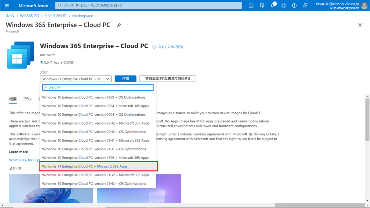Viewport: 370px width, 208px height.
Task: Pin Windows 365 Enterprise page to dashboard
Action: [x=119, y=25]
